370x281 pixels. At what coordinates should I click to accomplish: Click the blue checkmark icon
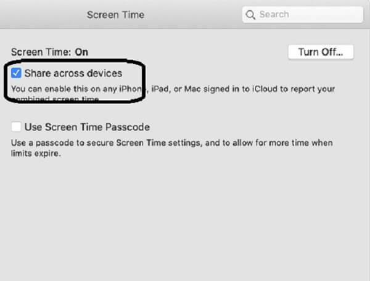[x=17, y=73]
